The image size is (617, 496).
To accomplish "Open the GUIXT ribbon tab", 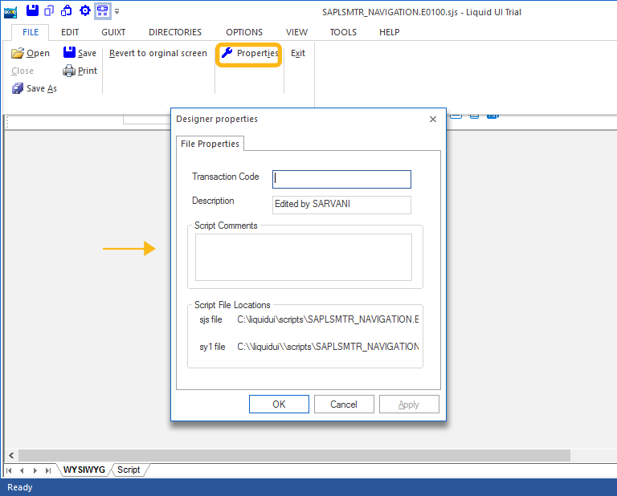I will click(113, 32).
